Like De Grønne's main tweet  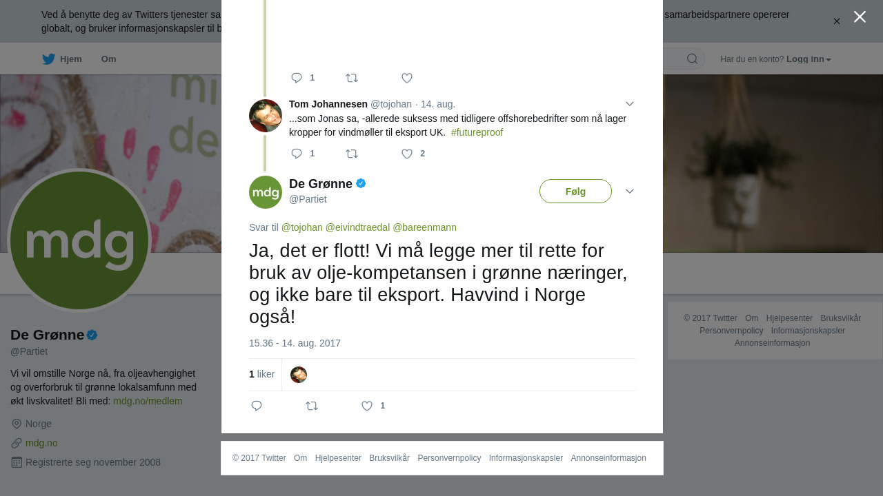click(x=367, y=406)
